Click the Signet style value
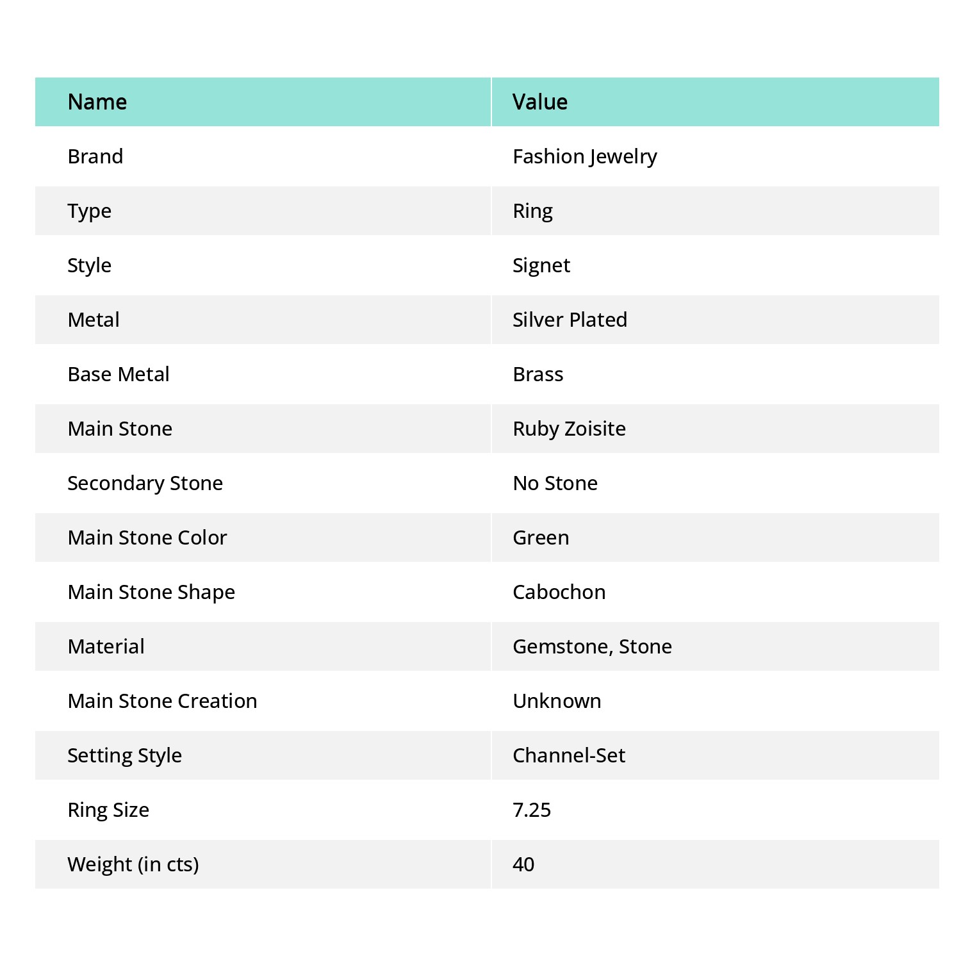The height and width of the screenshot is (961, 961). [x=541, y=265]
